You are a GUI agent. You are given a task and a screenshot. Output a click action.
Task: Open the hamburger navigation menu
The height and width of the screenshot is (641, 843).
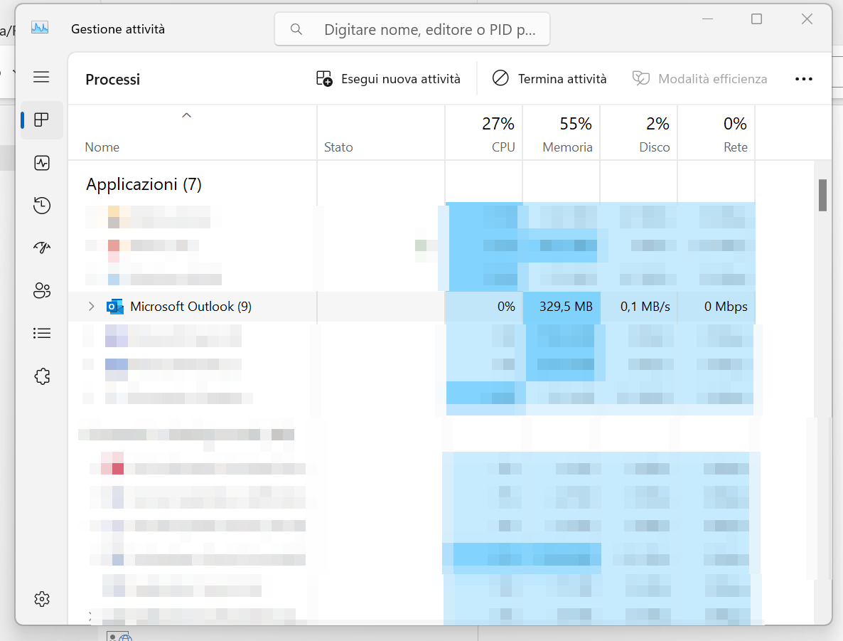tap(41, 77)
